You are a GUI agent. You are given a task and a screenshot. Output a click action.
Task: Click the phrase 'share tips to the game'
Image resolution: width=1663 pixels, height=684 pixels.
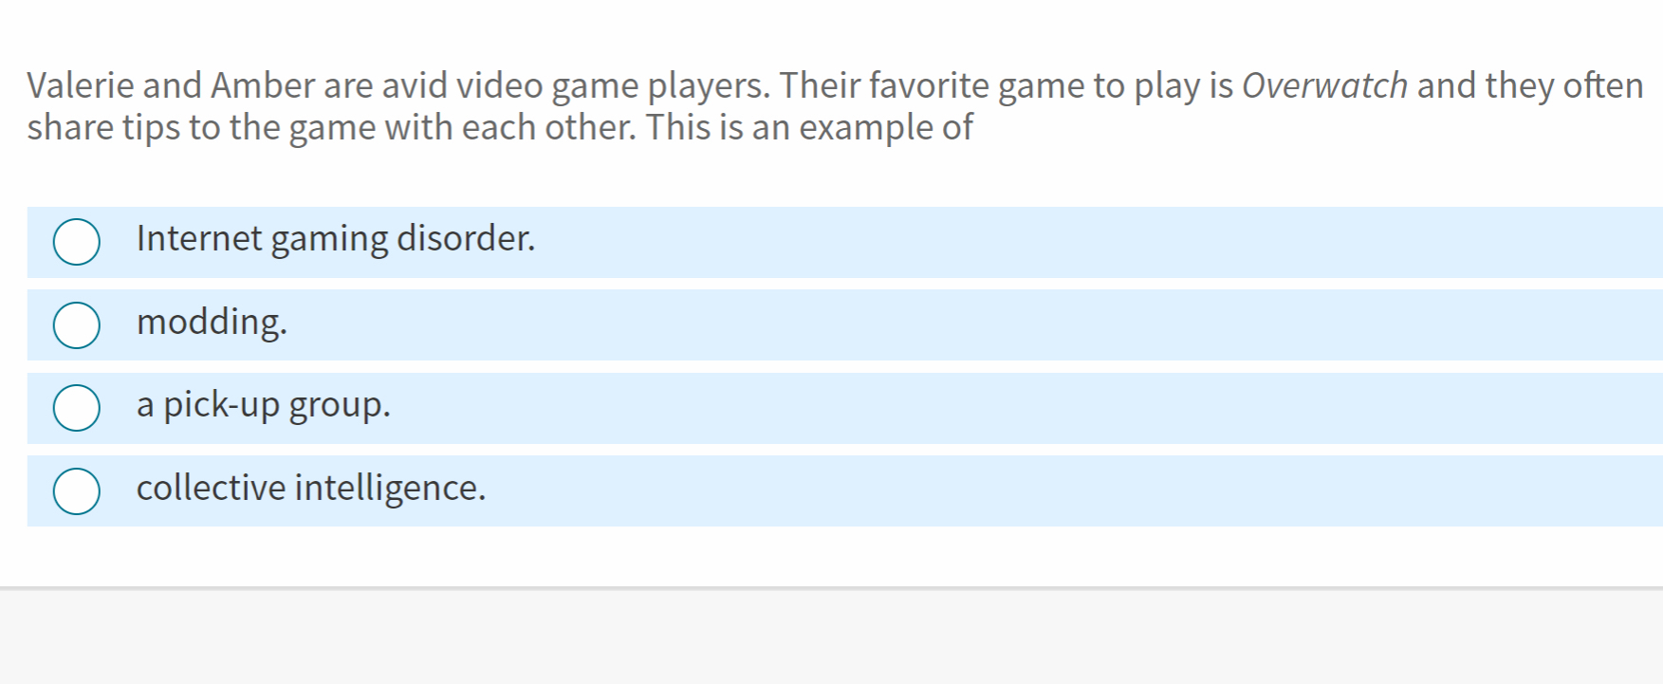(x=201, y=128)
